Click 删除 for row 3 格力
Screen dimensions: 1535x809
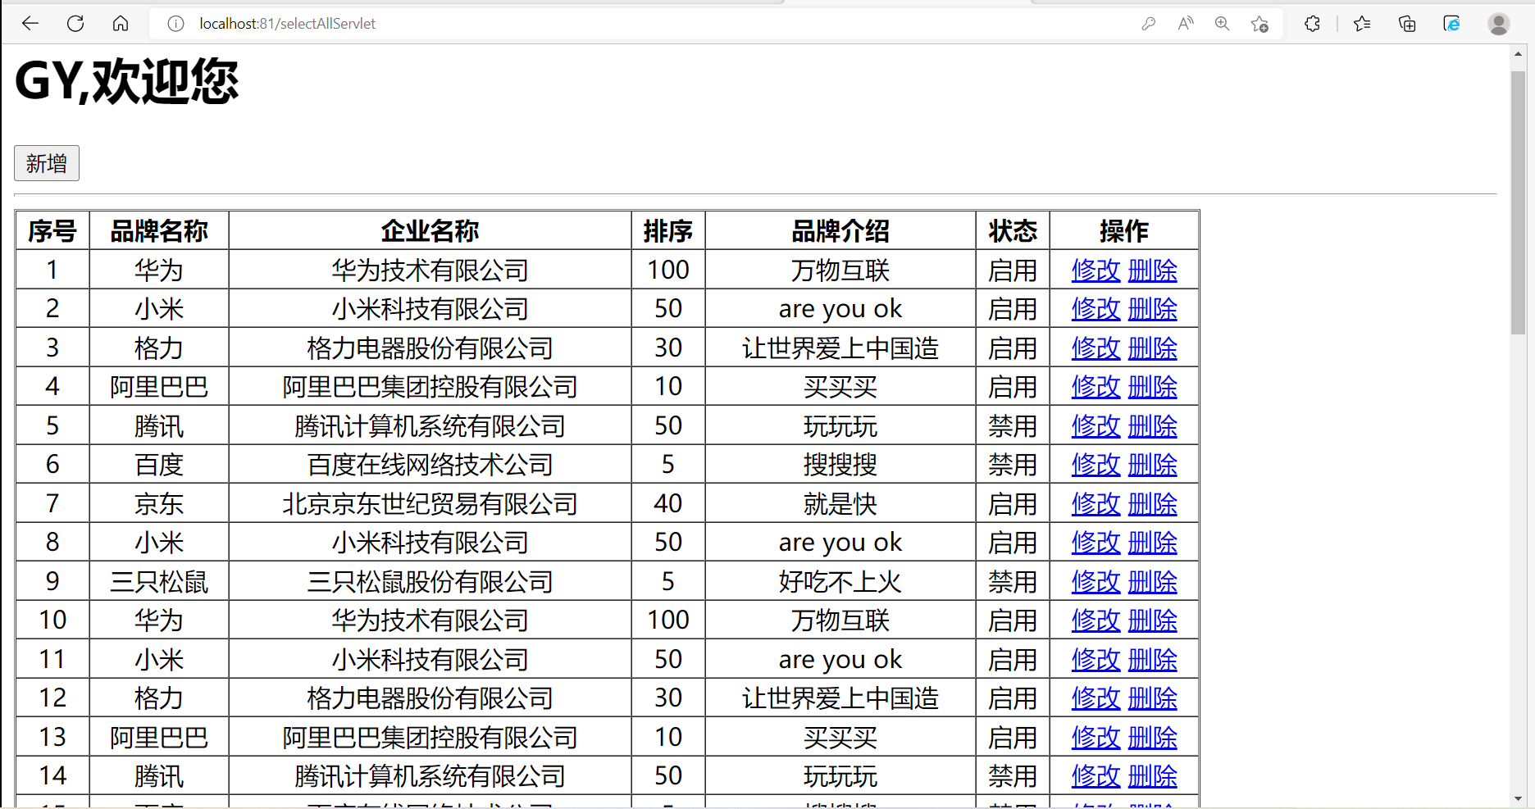1153,348
